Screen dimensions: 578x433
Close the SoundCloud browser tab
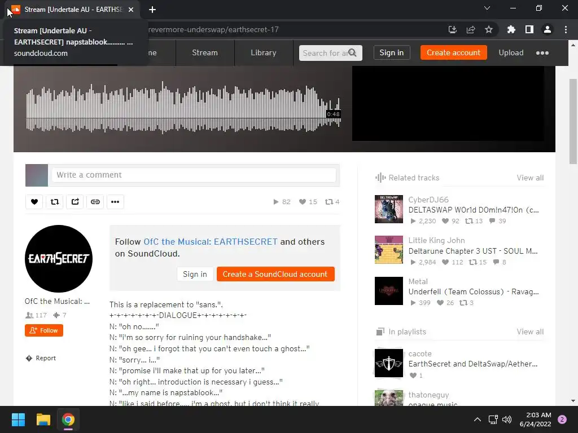pyautogui.click(x=131, y=10)
